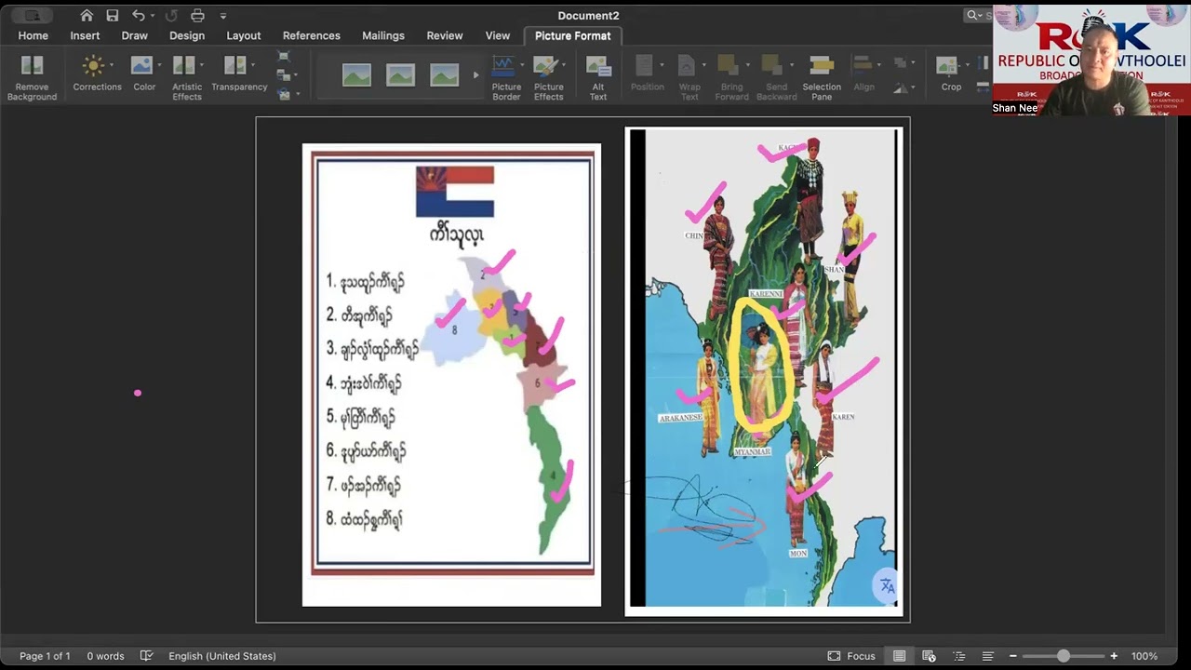Click the Picture Effects icon

pos(546,66)
